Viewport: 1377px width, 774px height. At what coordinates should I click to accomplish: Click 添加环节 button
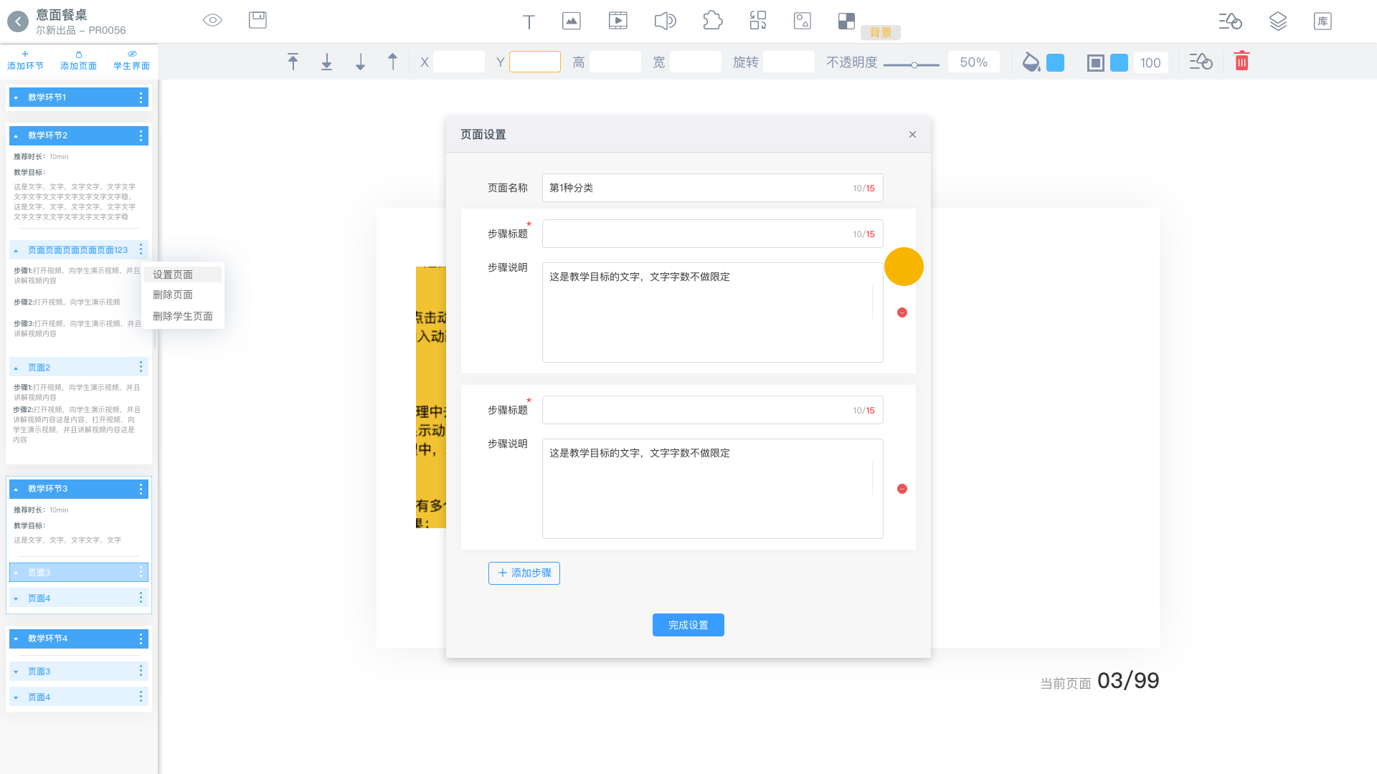(x=25, y=61)
